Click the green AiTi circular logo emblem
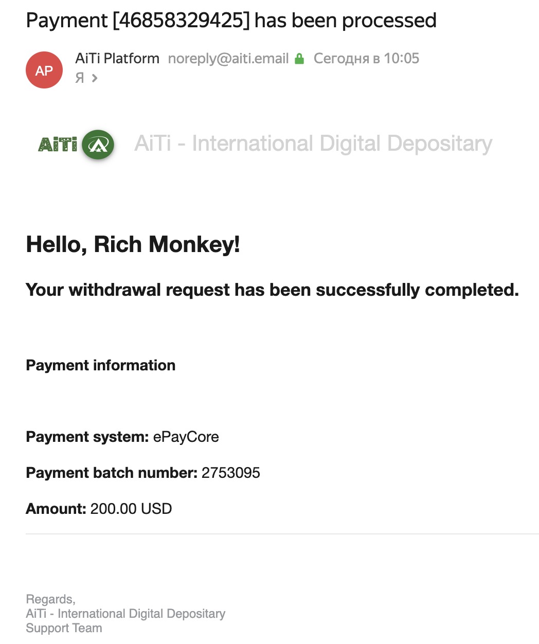The width and height of the screenshot is (539, 644). [98, 145]
